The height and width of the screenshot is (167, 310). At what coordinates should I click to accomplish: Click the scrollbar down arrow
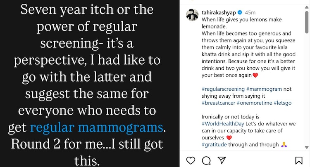pos(306,146)
